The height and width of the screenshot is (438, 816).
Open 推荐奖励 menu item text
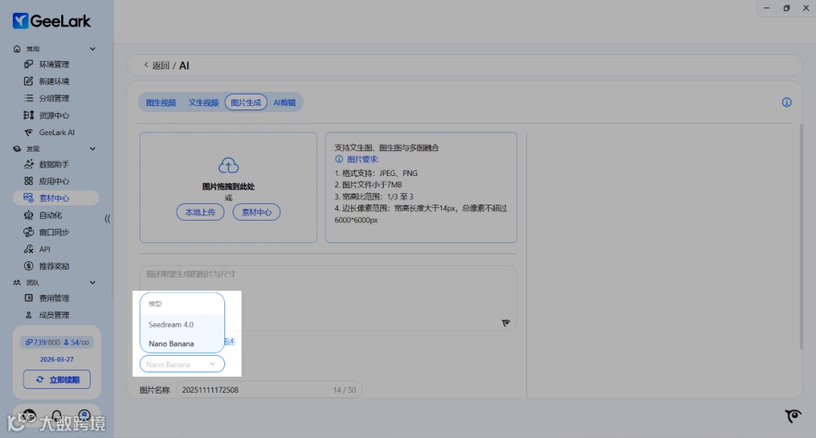tap(54, 266)
